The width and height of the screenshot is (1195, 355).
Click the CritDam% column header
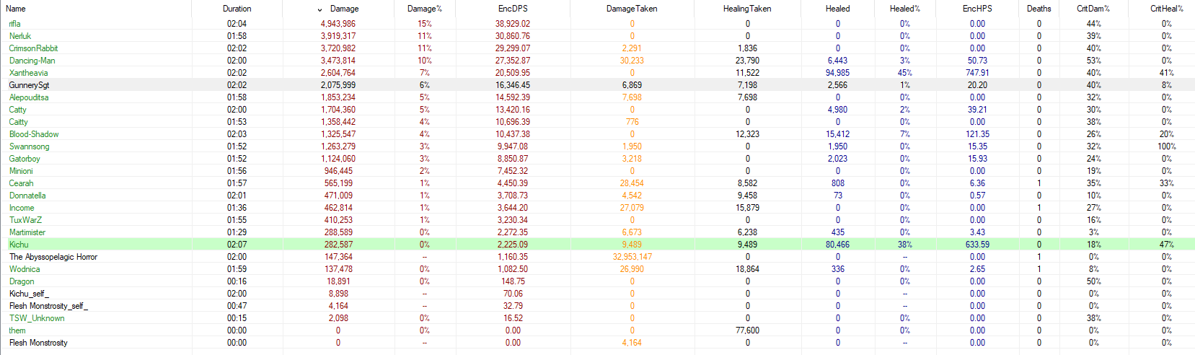pyautogui.click(x=1093, y=9)
